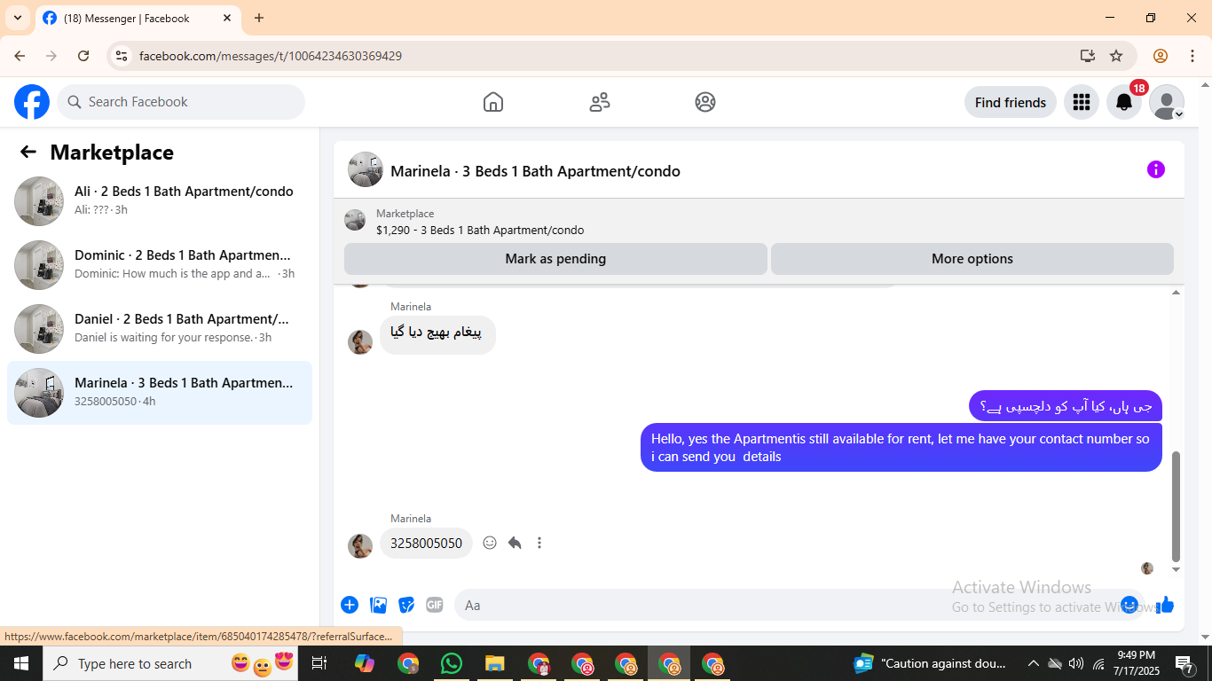Image resolution: width=1212 pixels, height=681 pixels.
Task: Open Dominic's 2 Beds 1 Bath conversation
Action: pyautogui.click(x=160, y=265)
